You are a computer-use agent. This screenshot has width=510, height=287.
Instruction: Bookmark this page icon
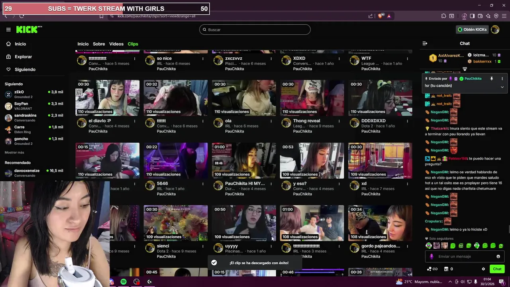click(x=101, y=16)
